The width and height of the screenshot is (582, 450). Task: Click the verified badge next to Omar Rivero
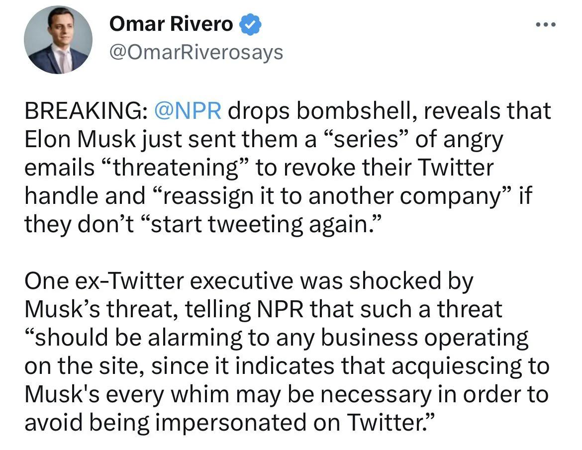click(x=250, y=23)
